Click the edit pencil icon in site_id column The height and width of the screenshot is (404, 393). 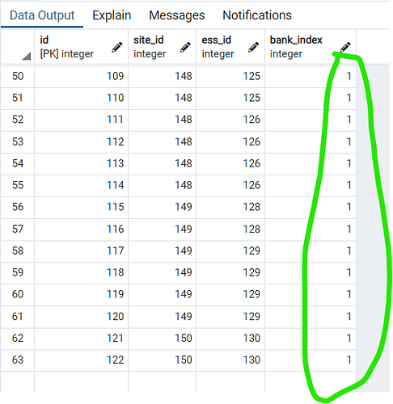[x=185, y=47]
